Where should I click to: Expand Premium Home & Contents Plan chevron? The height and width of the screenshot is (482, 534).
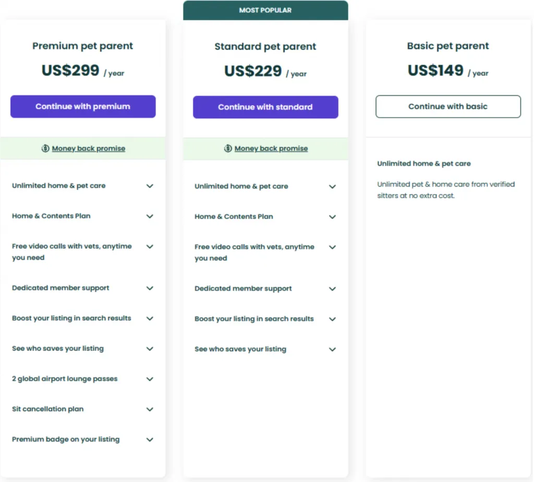coord(150,216)
